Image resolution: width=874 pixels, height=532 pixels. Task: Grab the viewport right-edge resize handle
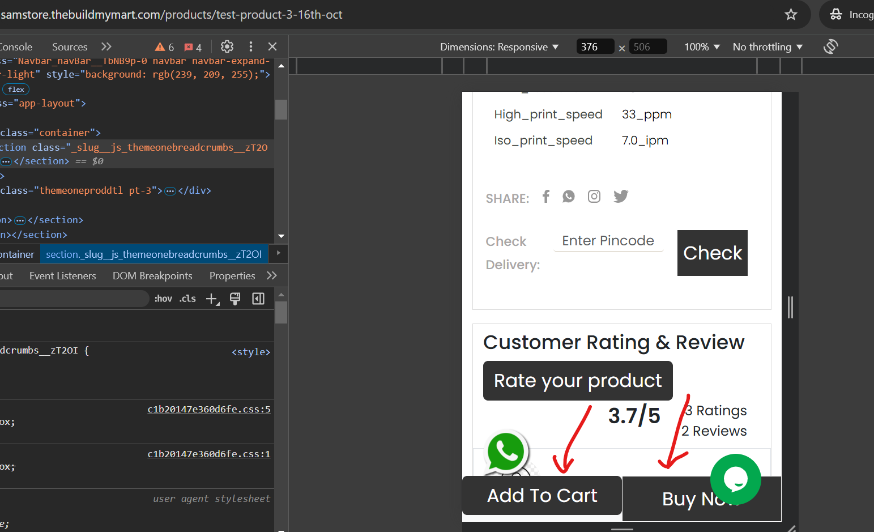(x=790, y=307)
